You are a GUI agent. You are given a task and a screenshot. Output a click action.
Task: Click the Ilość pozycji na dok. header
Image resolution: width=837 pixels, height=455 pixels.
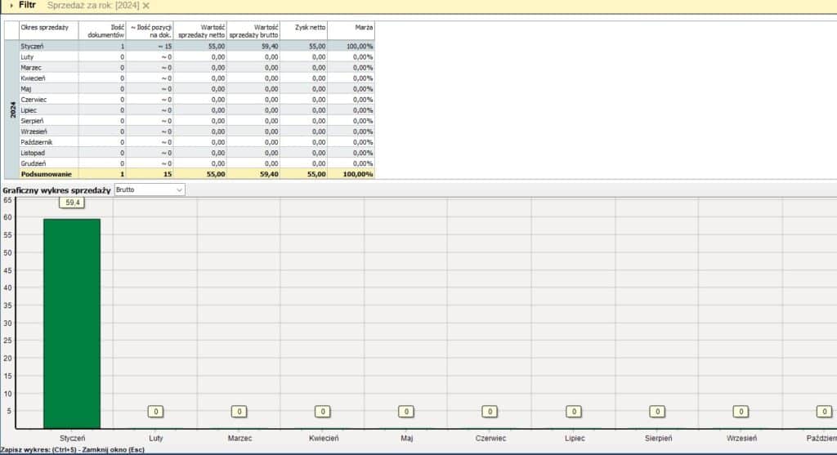coord(150,31)
